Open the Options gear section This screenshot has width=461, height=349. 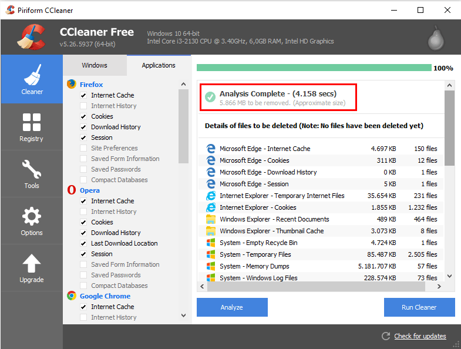(x=32, y=221)
